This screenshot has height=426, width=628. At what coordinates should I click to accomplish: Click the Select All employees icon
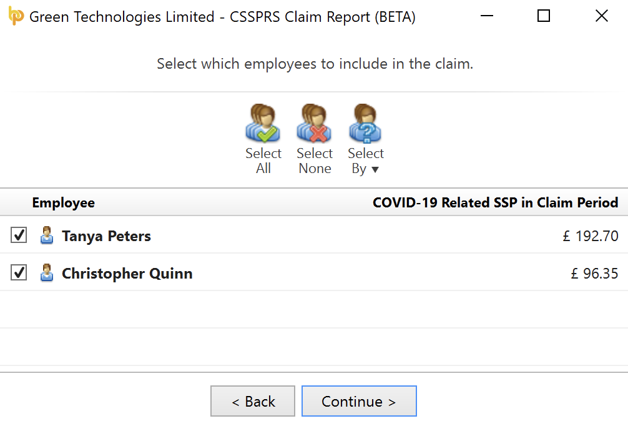263,124
